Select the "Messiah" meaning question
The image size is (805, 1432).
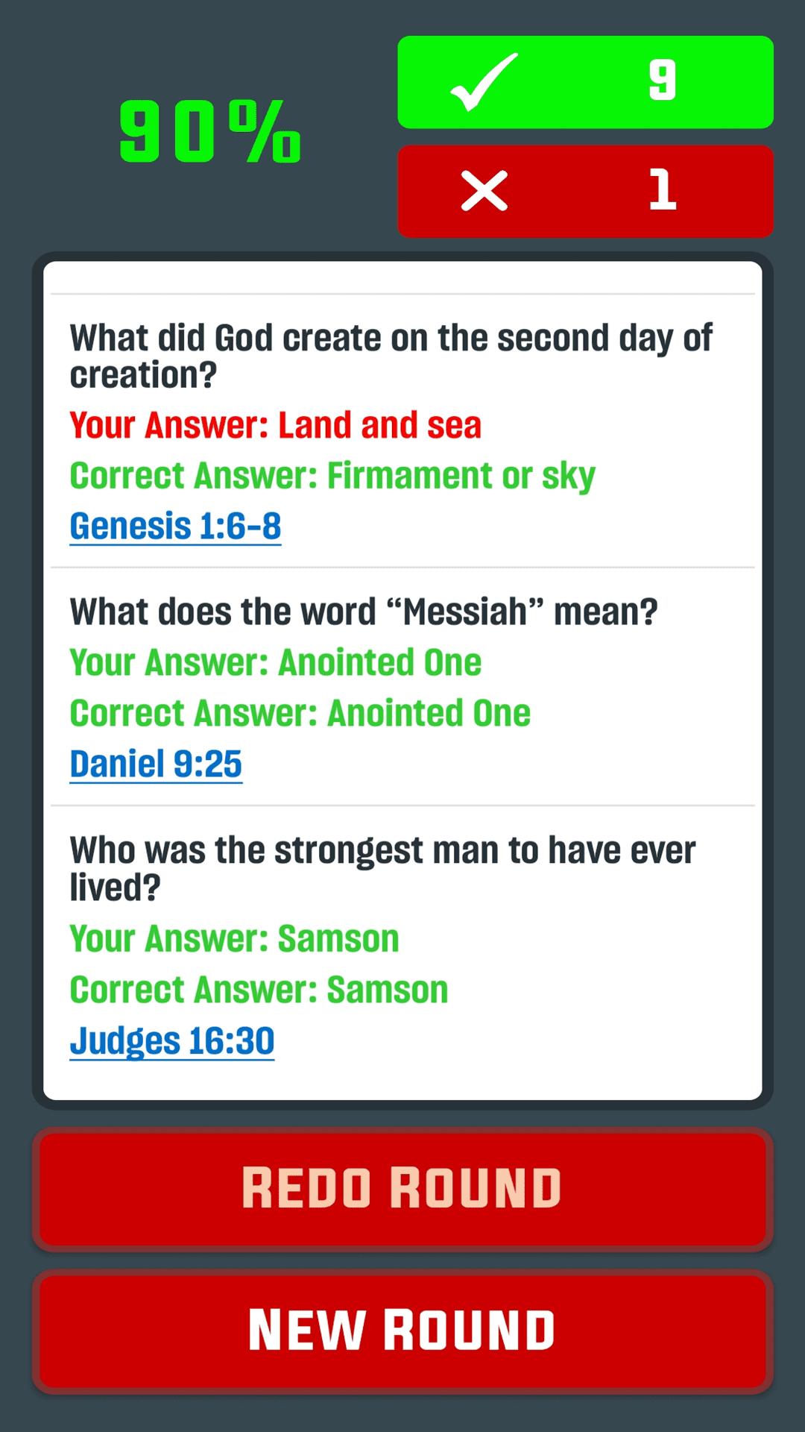pyautogui.click(x=364, y=612)
